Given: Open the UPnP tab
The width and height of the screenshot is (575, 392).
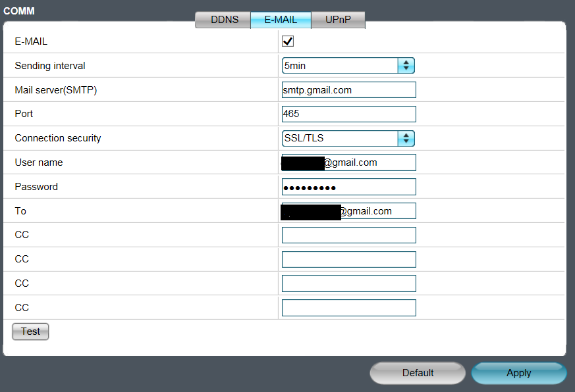Looking at the screenshot, I should click(x=338, y=20).
